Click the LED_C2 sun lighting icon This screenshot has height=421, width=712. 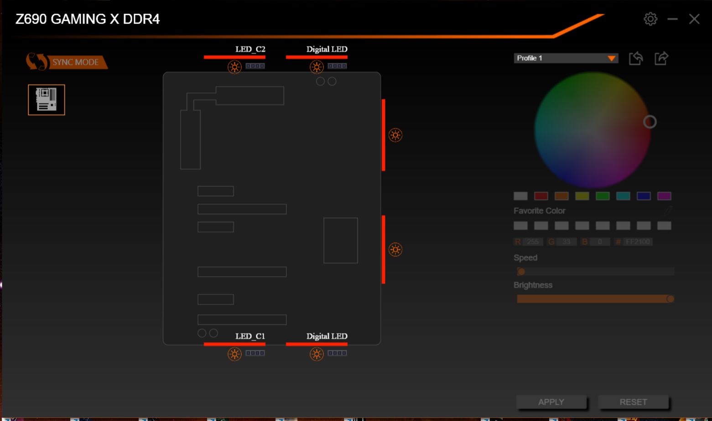pos(234,67)
